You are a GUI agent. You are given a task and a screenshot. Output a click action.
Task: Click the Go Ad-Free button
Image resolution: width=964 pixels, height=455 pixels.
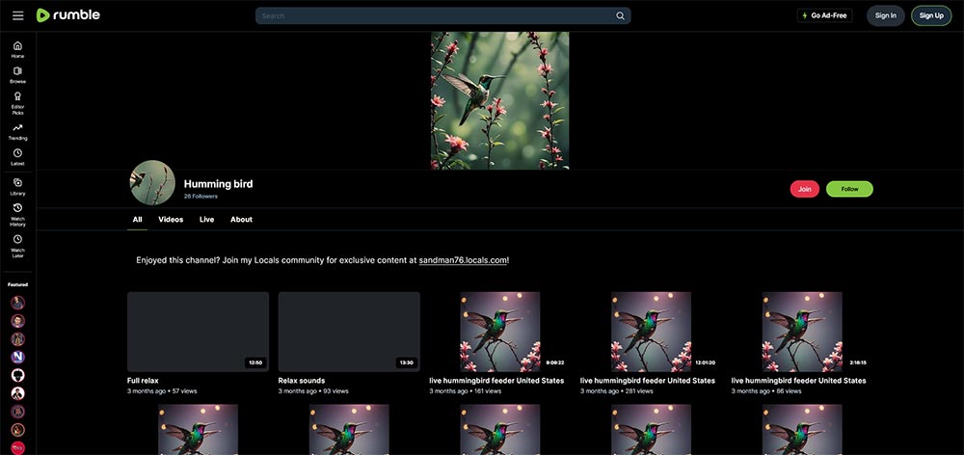(x=824, y=15)
